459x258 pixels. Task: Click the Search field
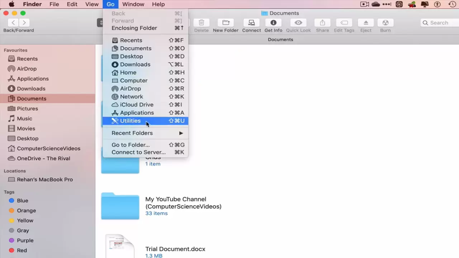coord(440,23)
